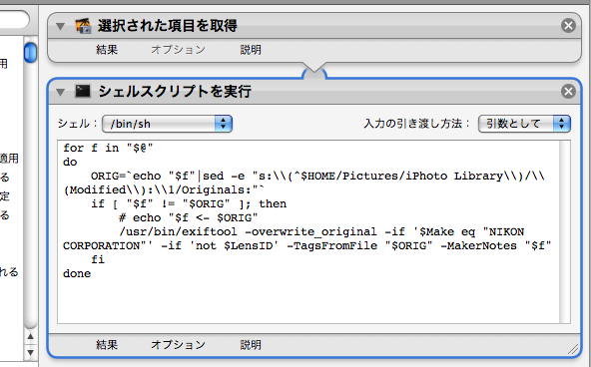Click the シェル： label
Screen dimensions: 591x367
click(x=78, y=124)
